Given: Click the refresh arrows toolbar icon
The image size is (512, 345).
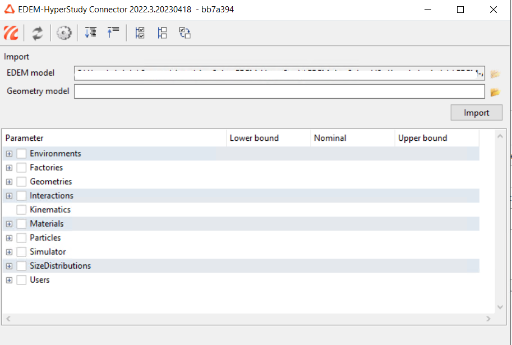Looking at the screenshot, I should (37, 33).
